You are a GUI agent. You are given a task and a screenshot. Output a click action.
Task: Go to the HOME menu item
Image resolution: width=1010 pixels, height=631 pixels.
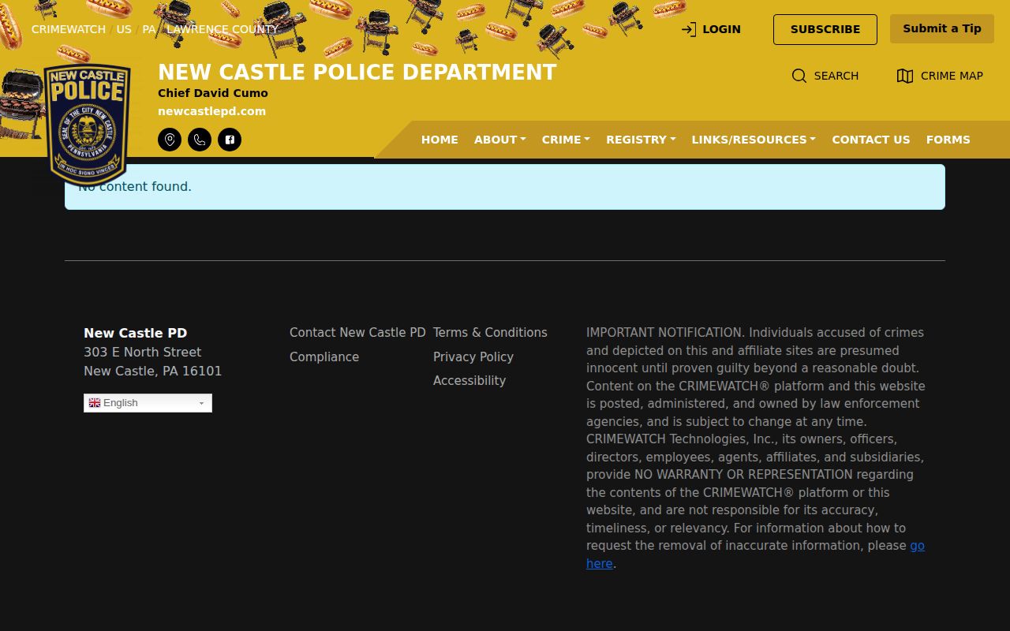click(440, 140)
